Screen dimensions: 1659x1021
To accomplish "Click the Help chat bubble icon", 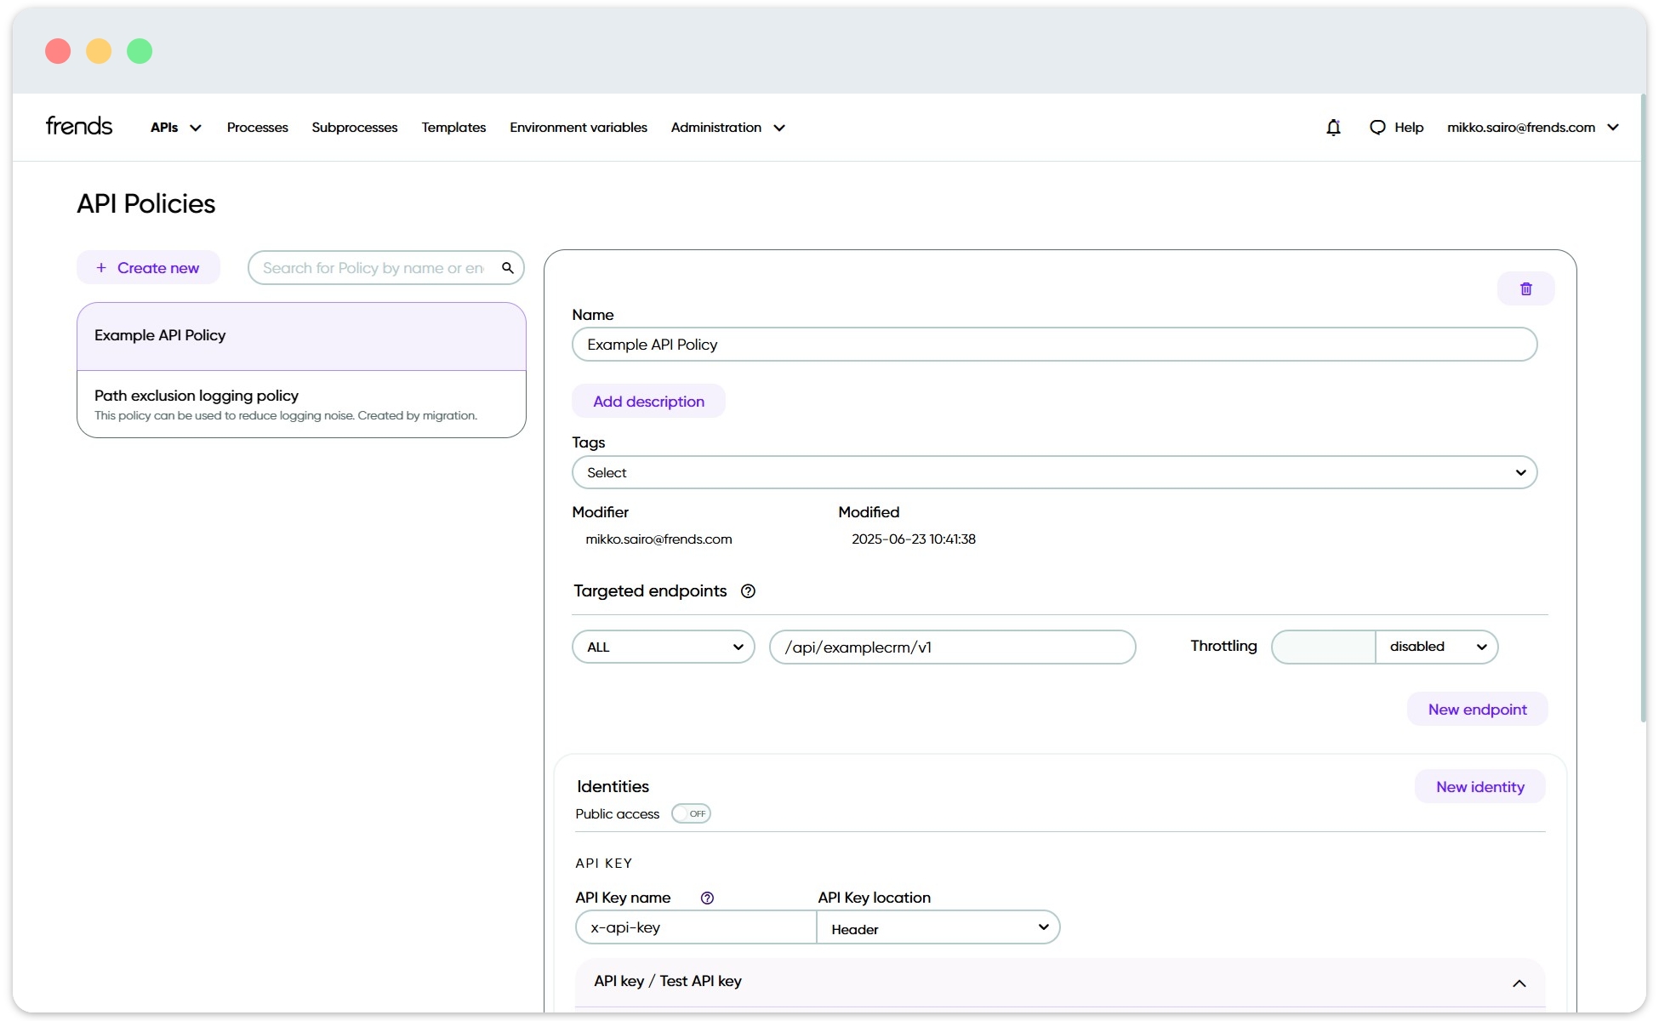I will pyautogui.click(x=1377, y=128).
